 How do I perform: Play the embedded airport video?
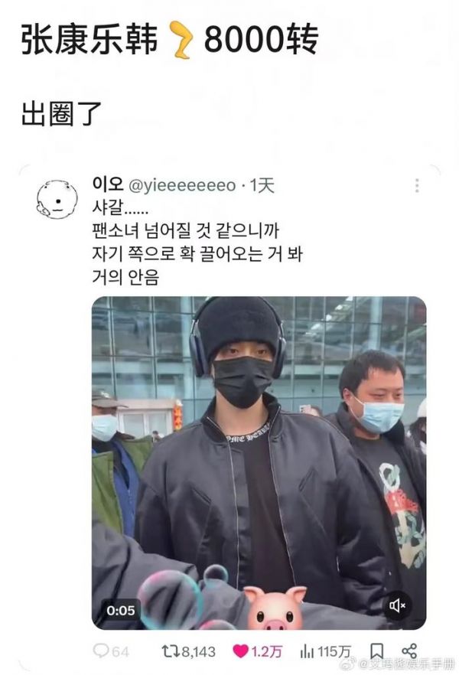click(259, 463)
